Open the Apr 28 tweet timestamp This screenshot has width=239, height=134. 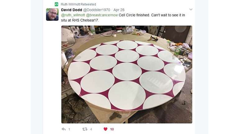point(119,10)
